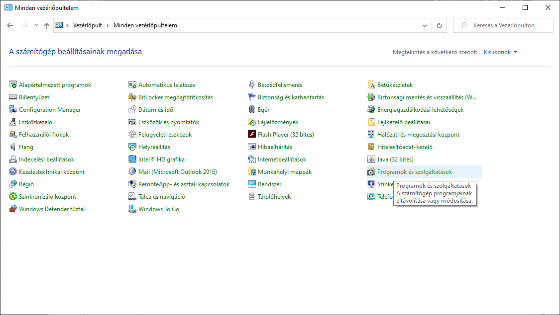
Task: Open the Eszközkezelő icon
Action: coord(13,122)
